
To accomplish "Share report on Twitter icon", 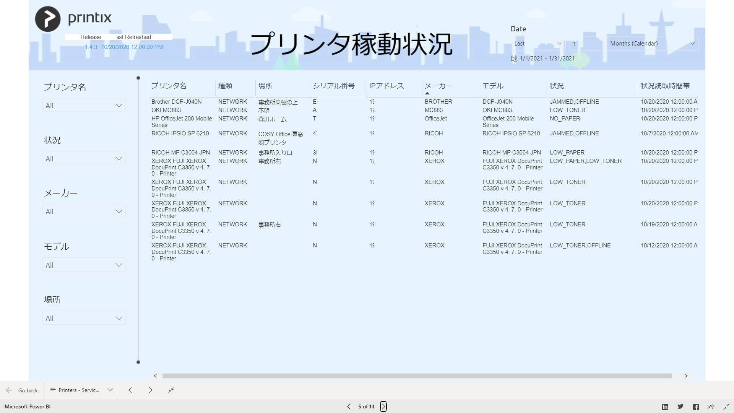I will [x=680, y=406].
